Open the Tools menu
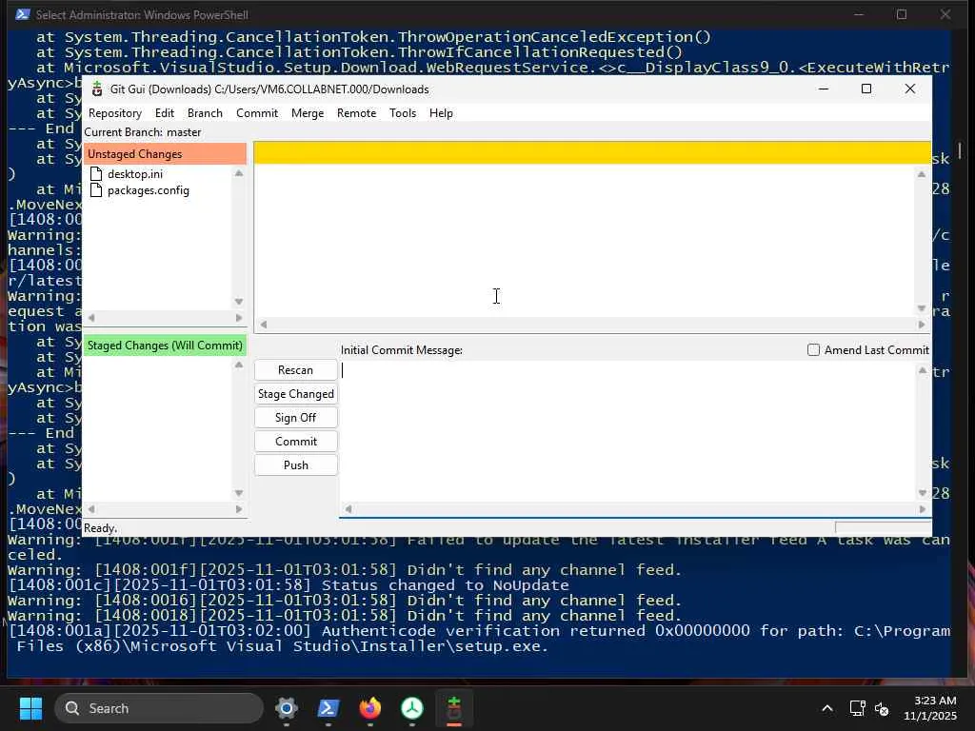The height and width of the screenshot is (731, 975). (x=403, y=113)
